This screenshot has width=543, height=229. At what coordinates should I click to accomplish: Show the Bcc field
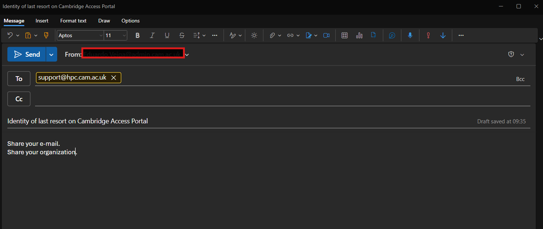pos(520,79)
